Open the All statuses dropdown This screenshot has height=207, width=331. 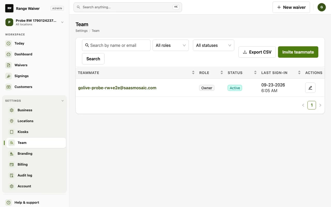tap(214, 45)
